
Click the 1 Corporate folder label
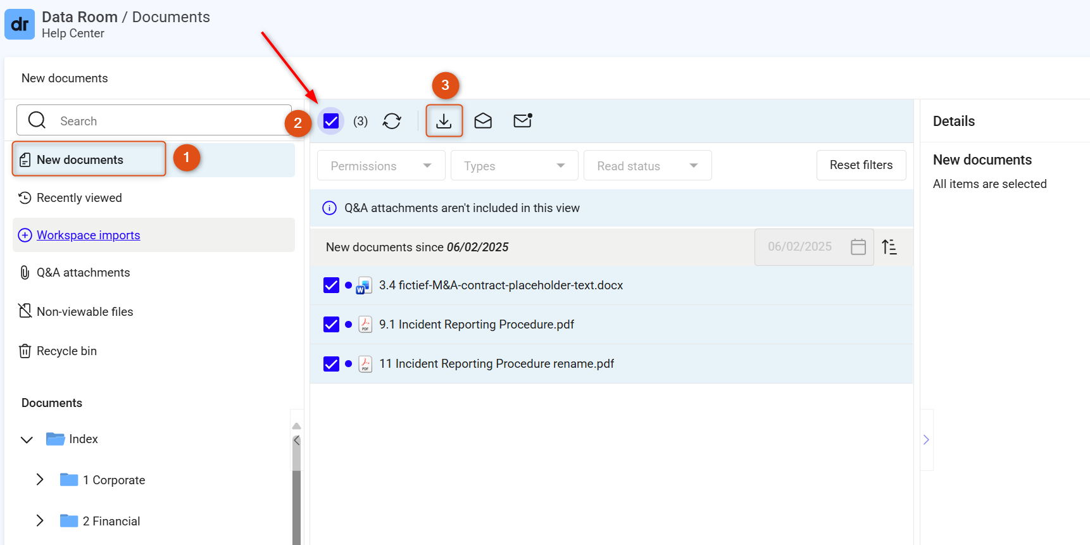pos(114,480)
